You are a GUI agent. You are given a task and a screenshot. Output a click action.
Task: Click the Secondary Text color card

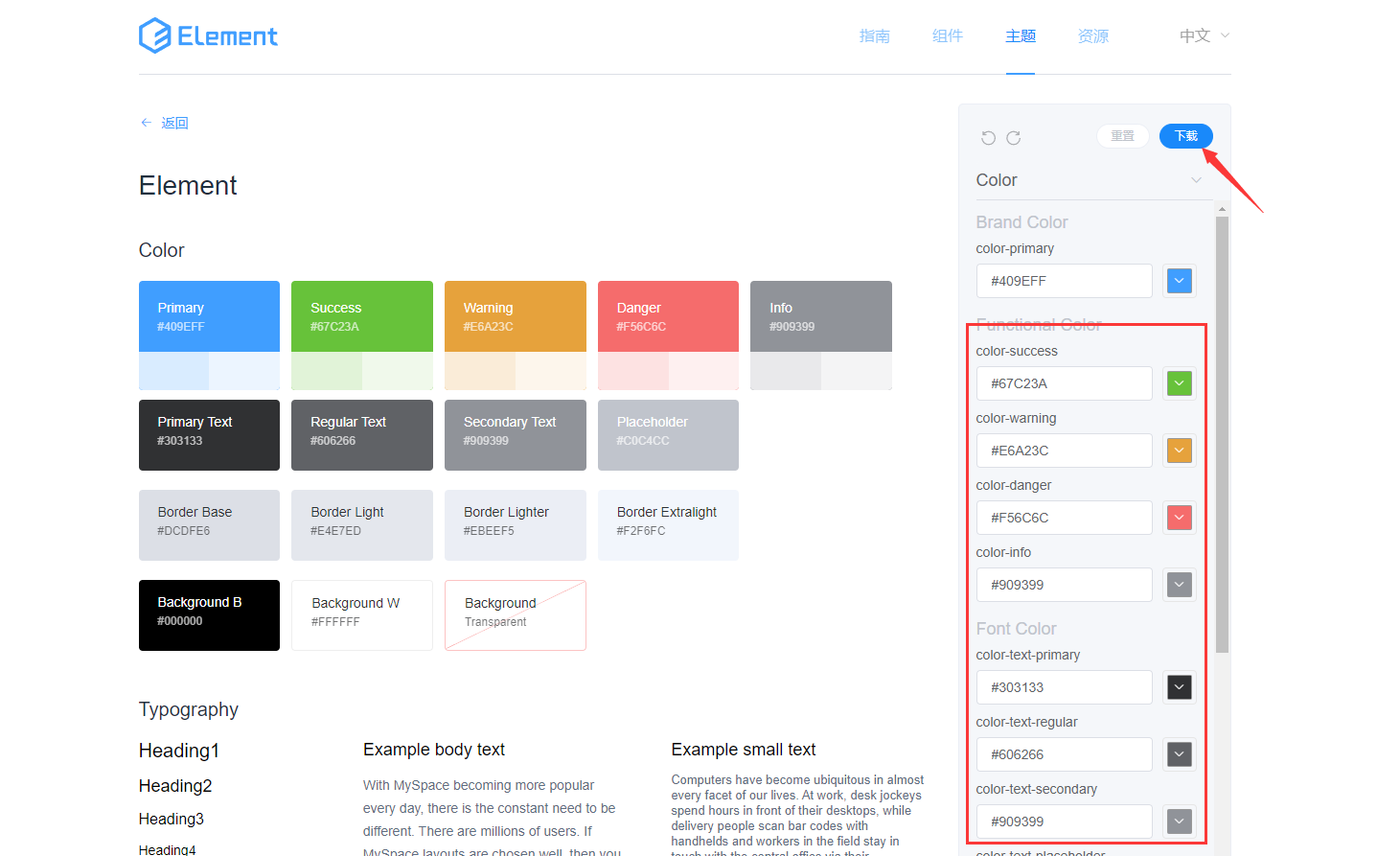click(516, 435)
